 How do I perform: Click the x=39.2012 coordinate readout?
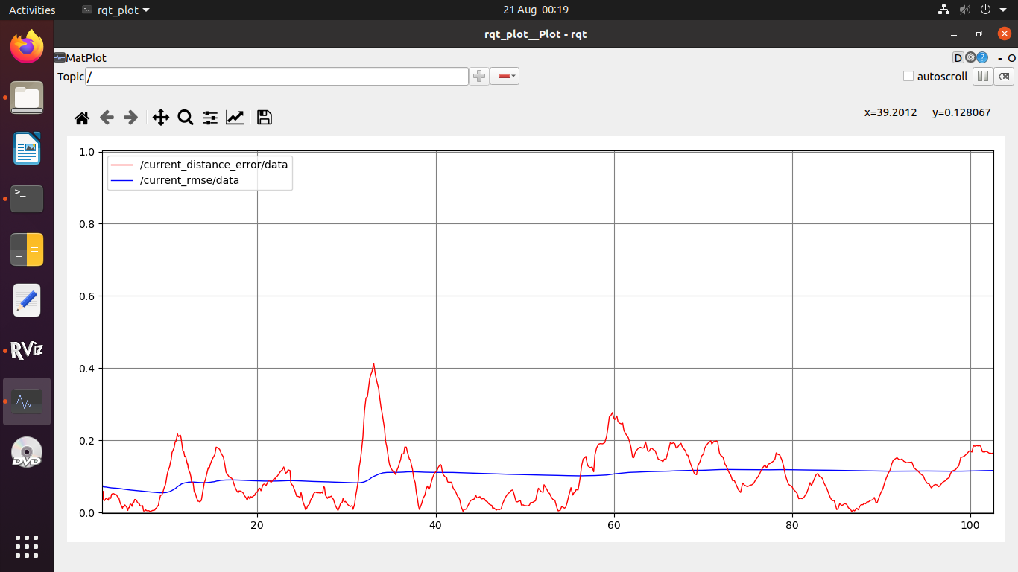pos(891,112)
